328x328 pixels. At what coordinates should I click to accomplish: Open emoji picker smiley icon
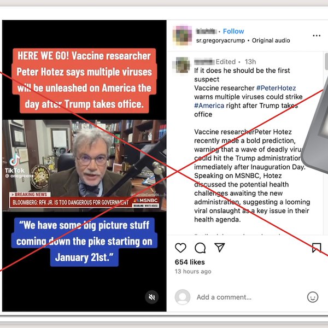[x=313, y=297]
